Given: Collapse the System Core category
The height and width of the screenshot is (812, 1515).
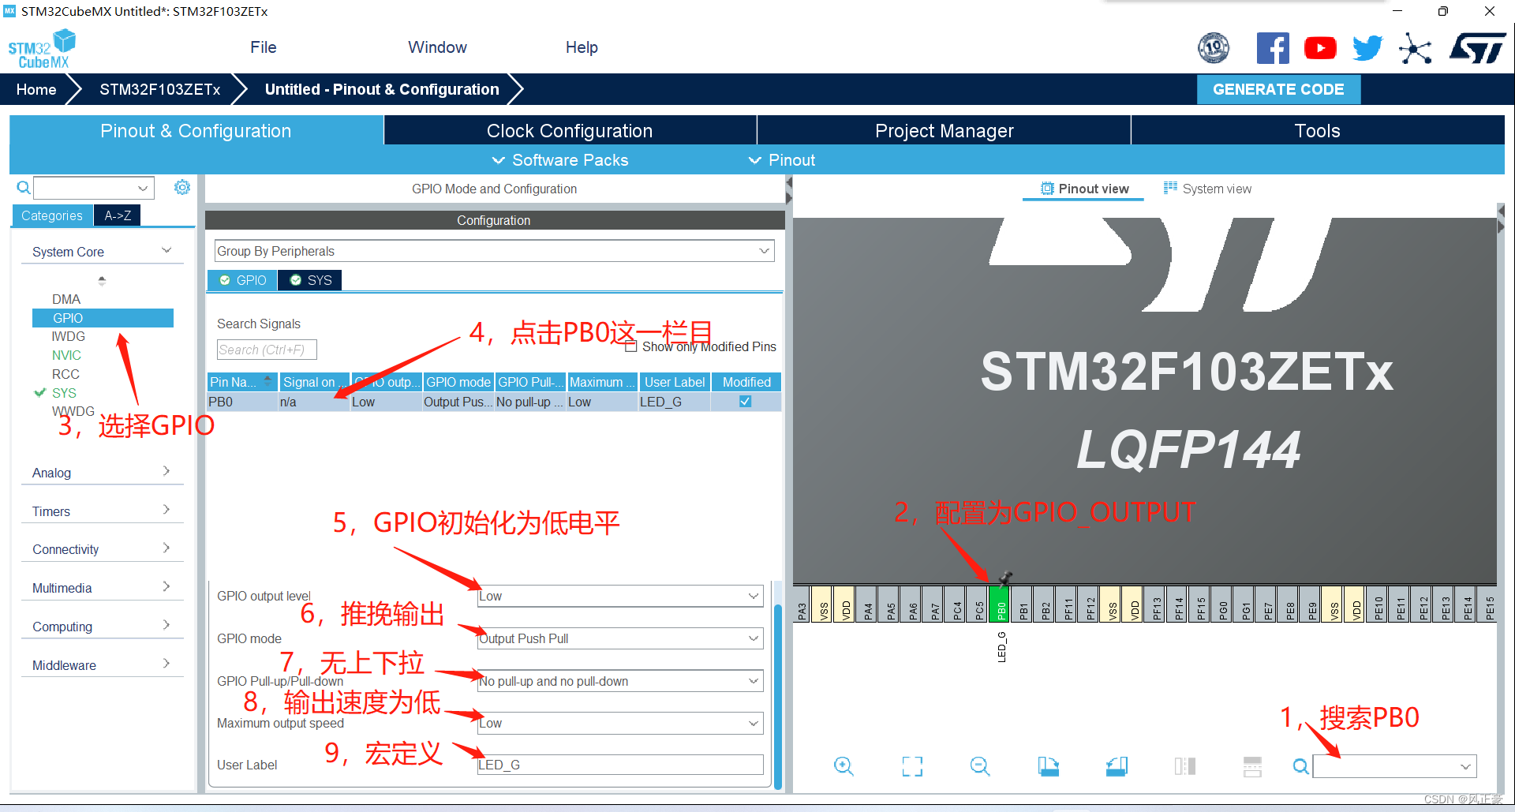Looking at the screenshot, I should [x=102, y=252].
